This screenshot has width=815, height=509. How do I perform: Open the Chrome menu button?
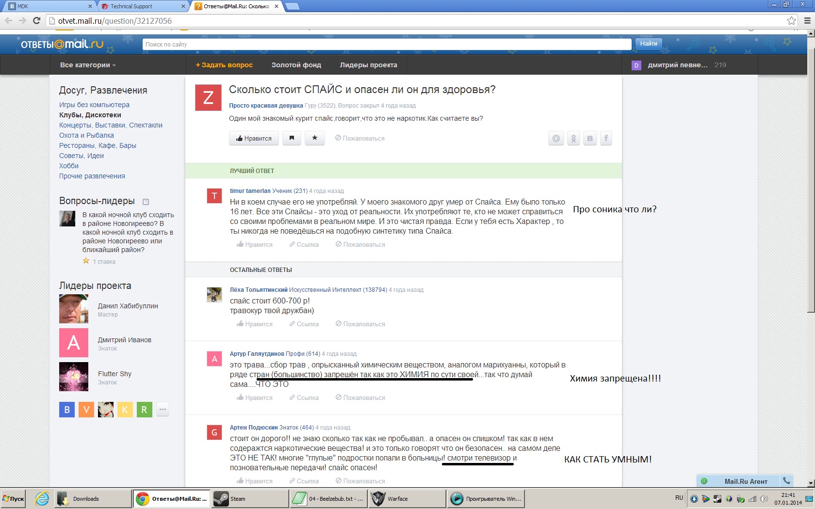pyautogui.click(x=807, y=21)
